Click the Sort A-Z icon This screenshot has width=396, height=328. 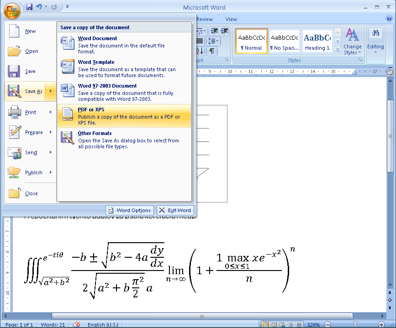pos(200,51)
